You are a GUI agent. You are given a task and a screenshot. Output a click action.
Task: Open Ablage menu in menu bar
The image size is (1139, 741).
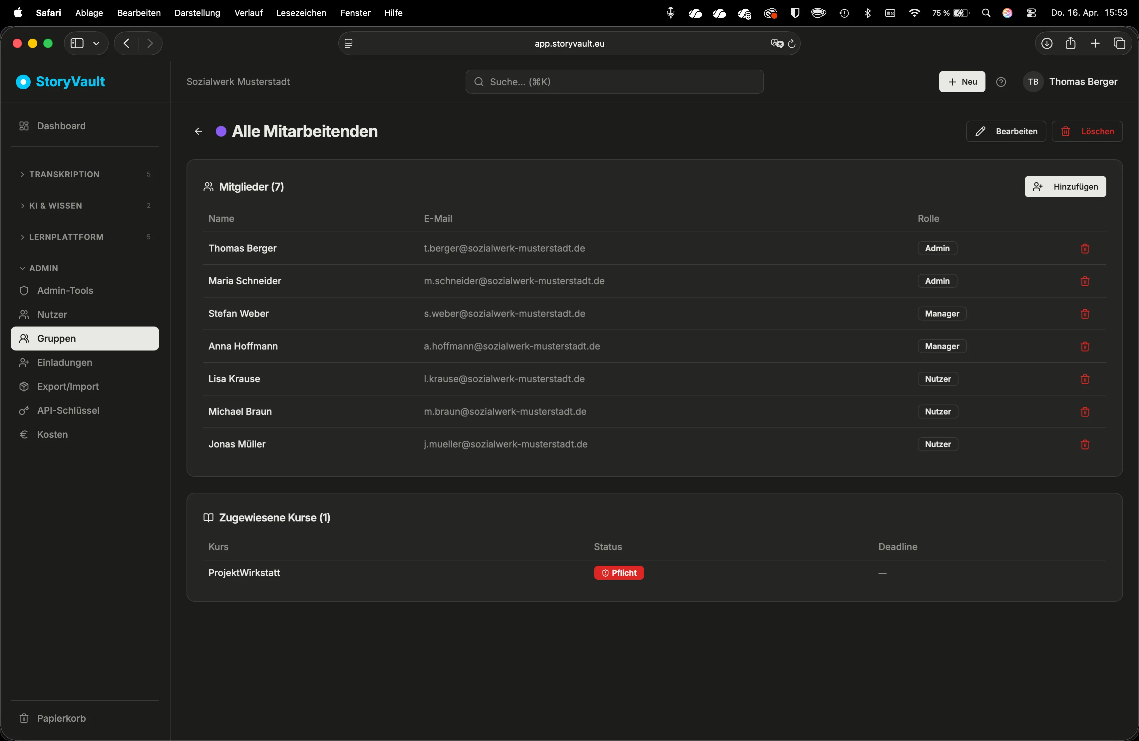89,13
